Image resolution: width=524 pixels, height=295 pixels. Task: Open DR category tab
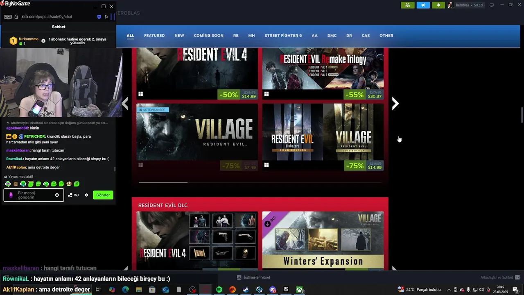pos(349,36)
